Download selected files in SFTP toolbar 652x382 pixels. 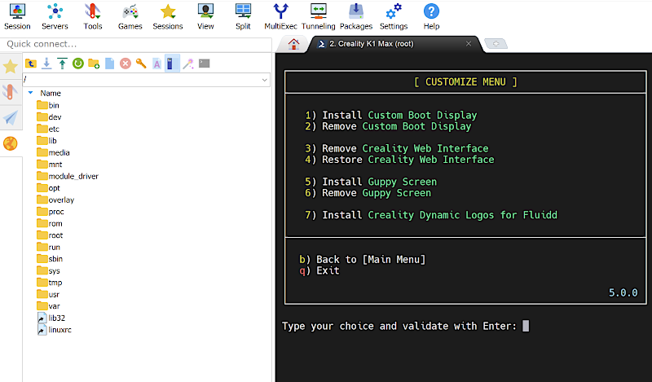pos(46,64)
